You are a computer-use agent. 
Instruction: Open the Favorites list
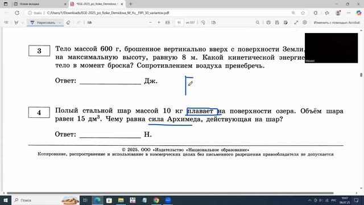pyautogui.click(x=327, y=13)
